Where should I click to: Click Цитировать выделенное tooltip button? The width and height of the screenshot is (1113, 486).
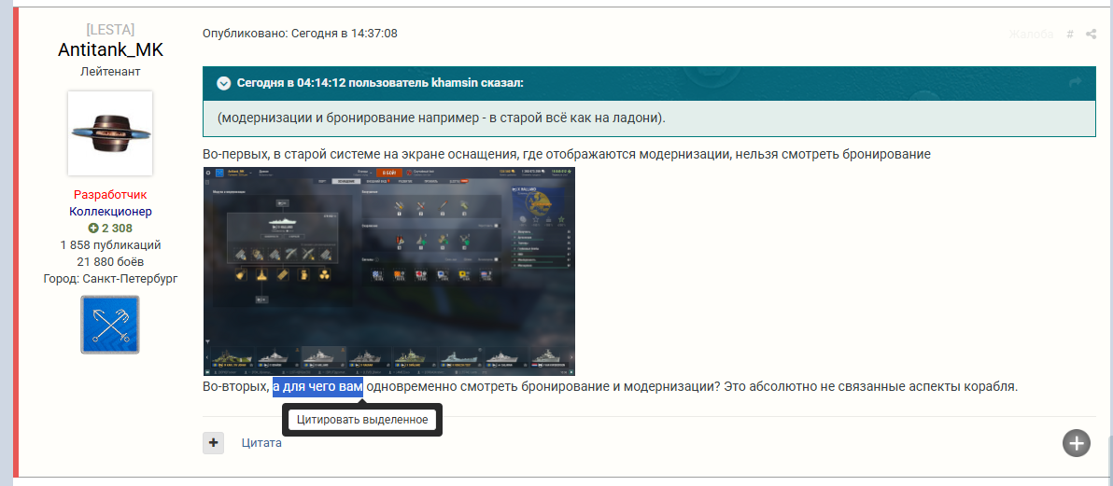(x=362, y=420)
